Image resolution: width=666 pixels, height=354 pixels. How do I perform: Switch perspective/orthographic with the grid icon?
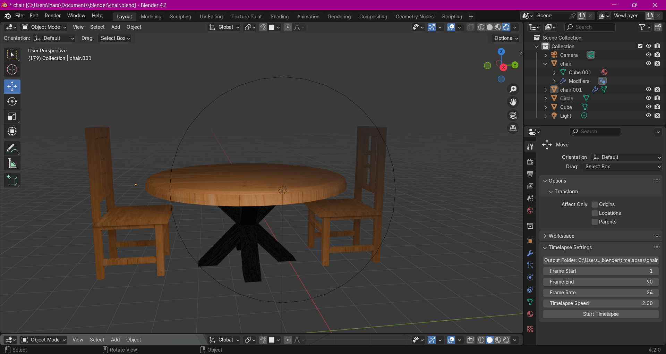tap(513, 128)
